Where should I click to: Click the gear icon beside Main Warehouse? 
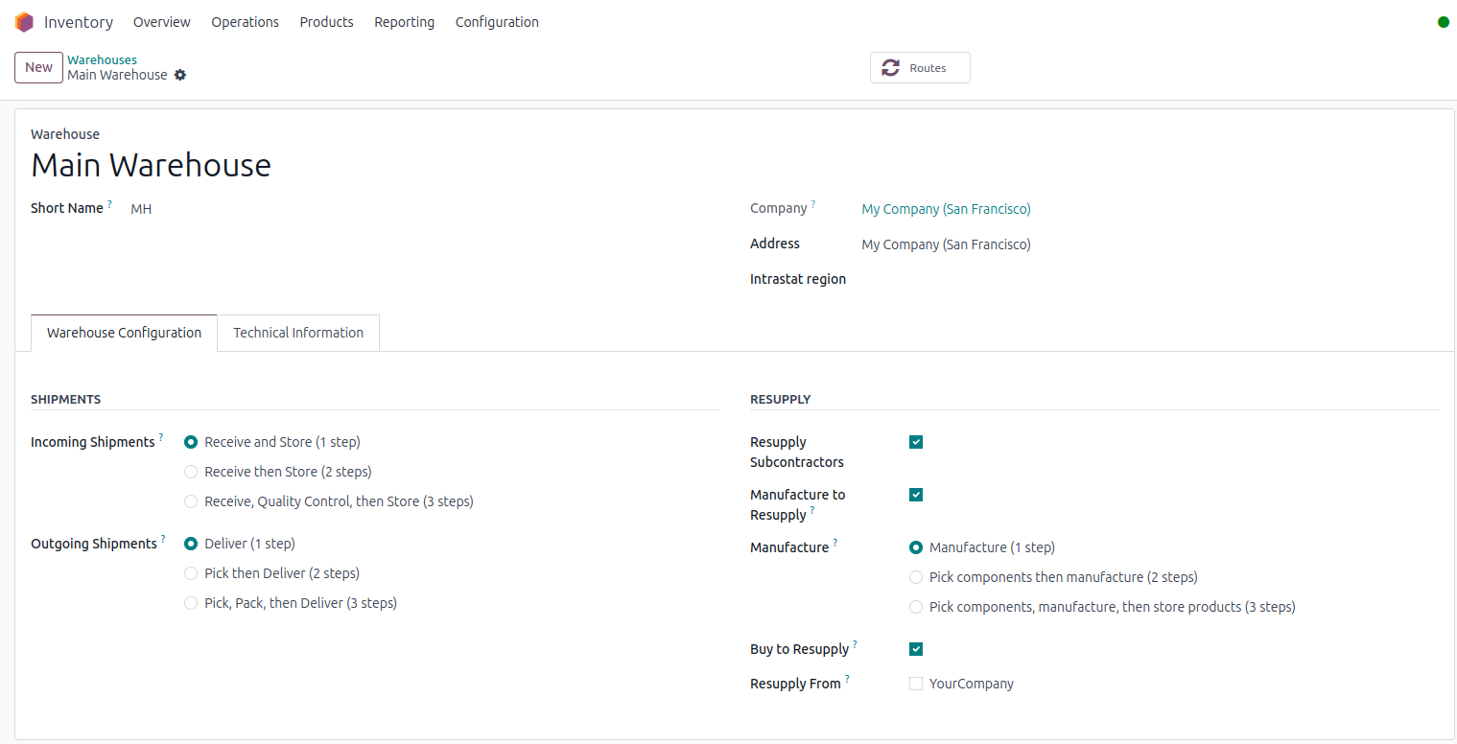click(180, 75)
